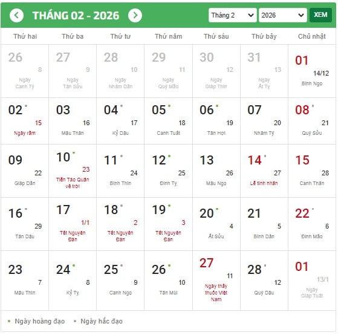Click the THÁNG 02 - 2026 title
Screen dimensions: 338x335
click(x=76, y=16)
